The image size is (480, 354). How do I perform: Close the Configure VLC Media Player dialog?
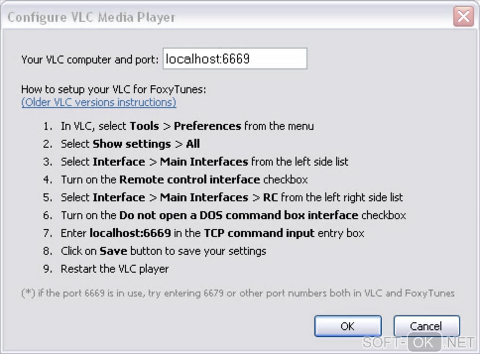click(x=463, y=17)
